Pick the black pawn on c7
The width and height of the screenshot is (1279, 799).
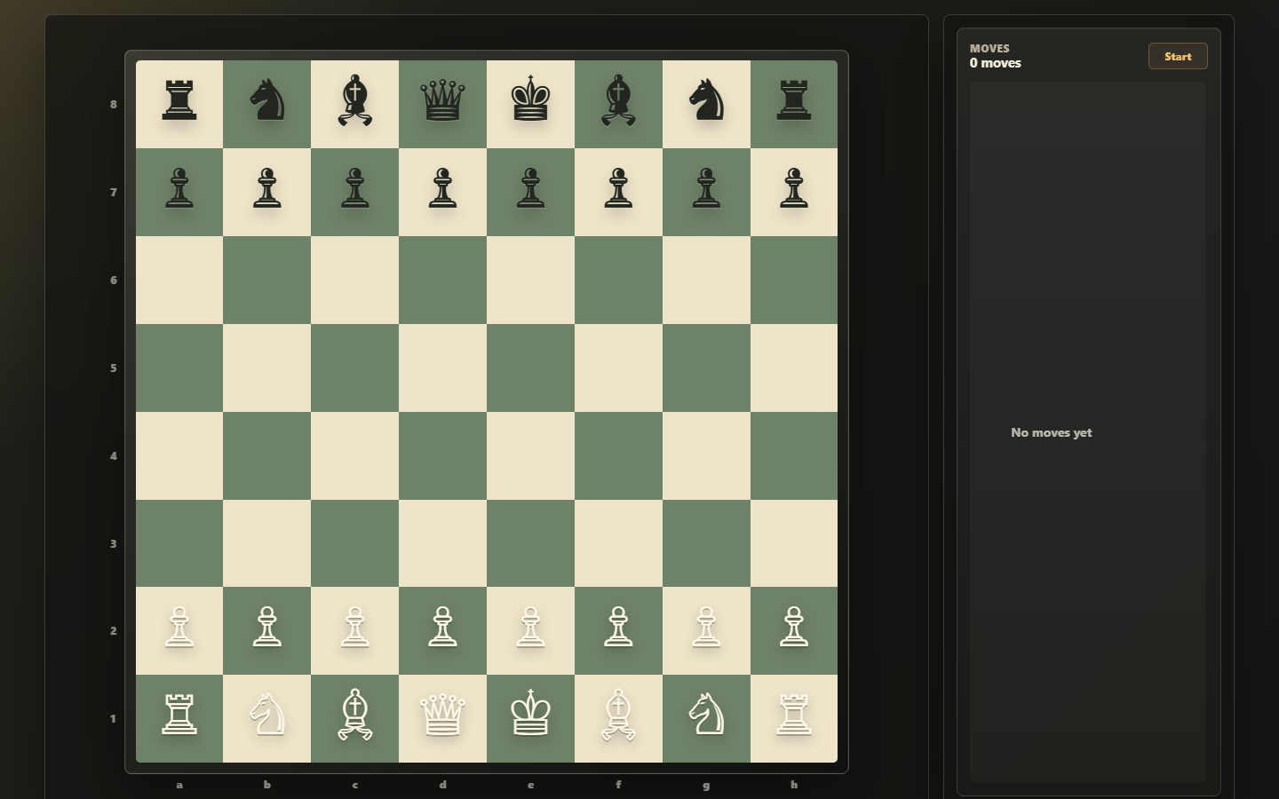pyautogui.click(x=355, y=192)
